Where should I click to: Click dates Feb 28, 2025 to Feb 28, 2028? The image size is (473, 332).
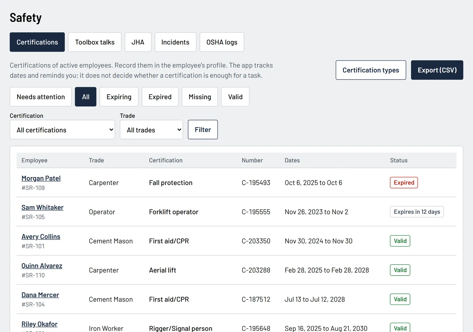[327, 270]
